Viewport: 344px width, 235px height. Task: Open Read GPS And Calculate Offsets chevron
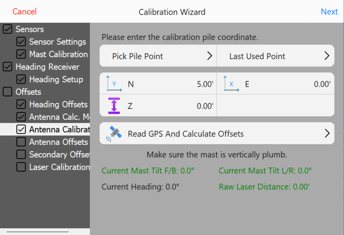327,133
